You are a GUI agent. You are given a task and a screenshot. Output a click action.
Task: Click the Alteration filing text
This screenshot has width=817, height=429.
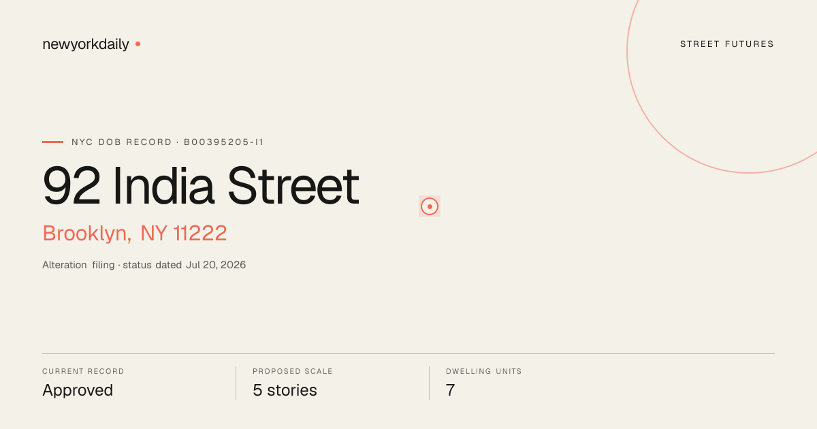click(x=78, y=265)
